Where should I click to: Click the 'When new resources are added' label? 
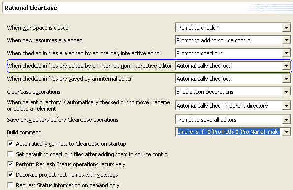click(45, 40)
